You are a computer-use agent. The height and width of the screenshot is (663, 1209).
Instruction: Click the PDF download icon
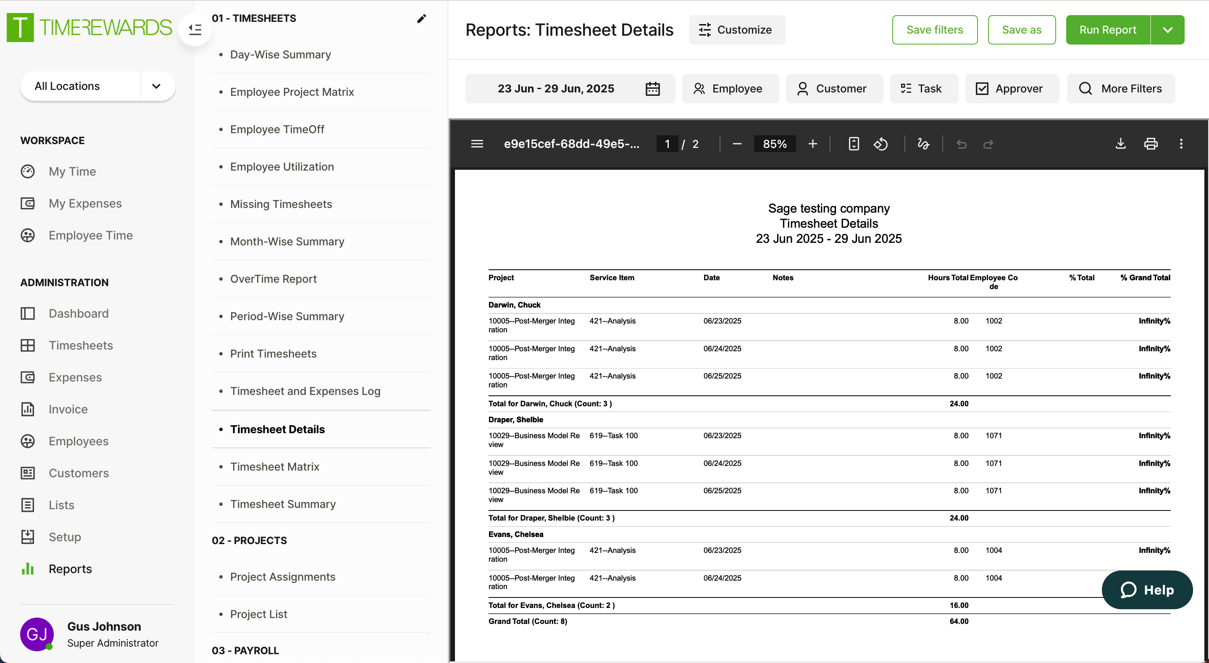click(1120, 144)
